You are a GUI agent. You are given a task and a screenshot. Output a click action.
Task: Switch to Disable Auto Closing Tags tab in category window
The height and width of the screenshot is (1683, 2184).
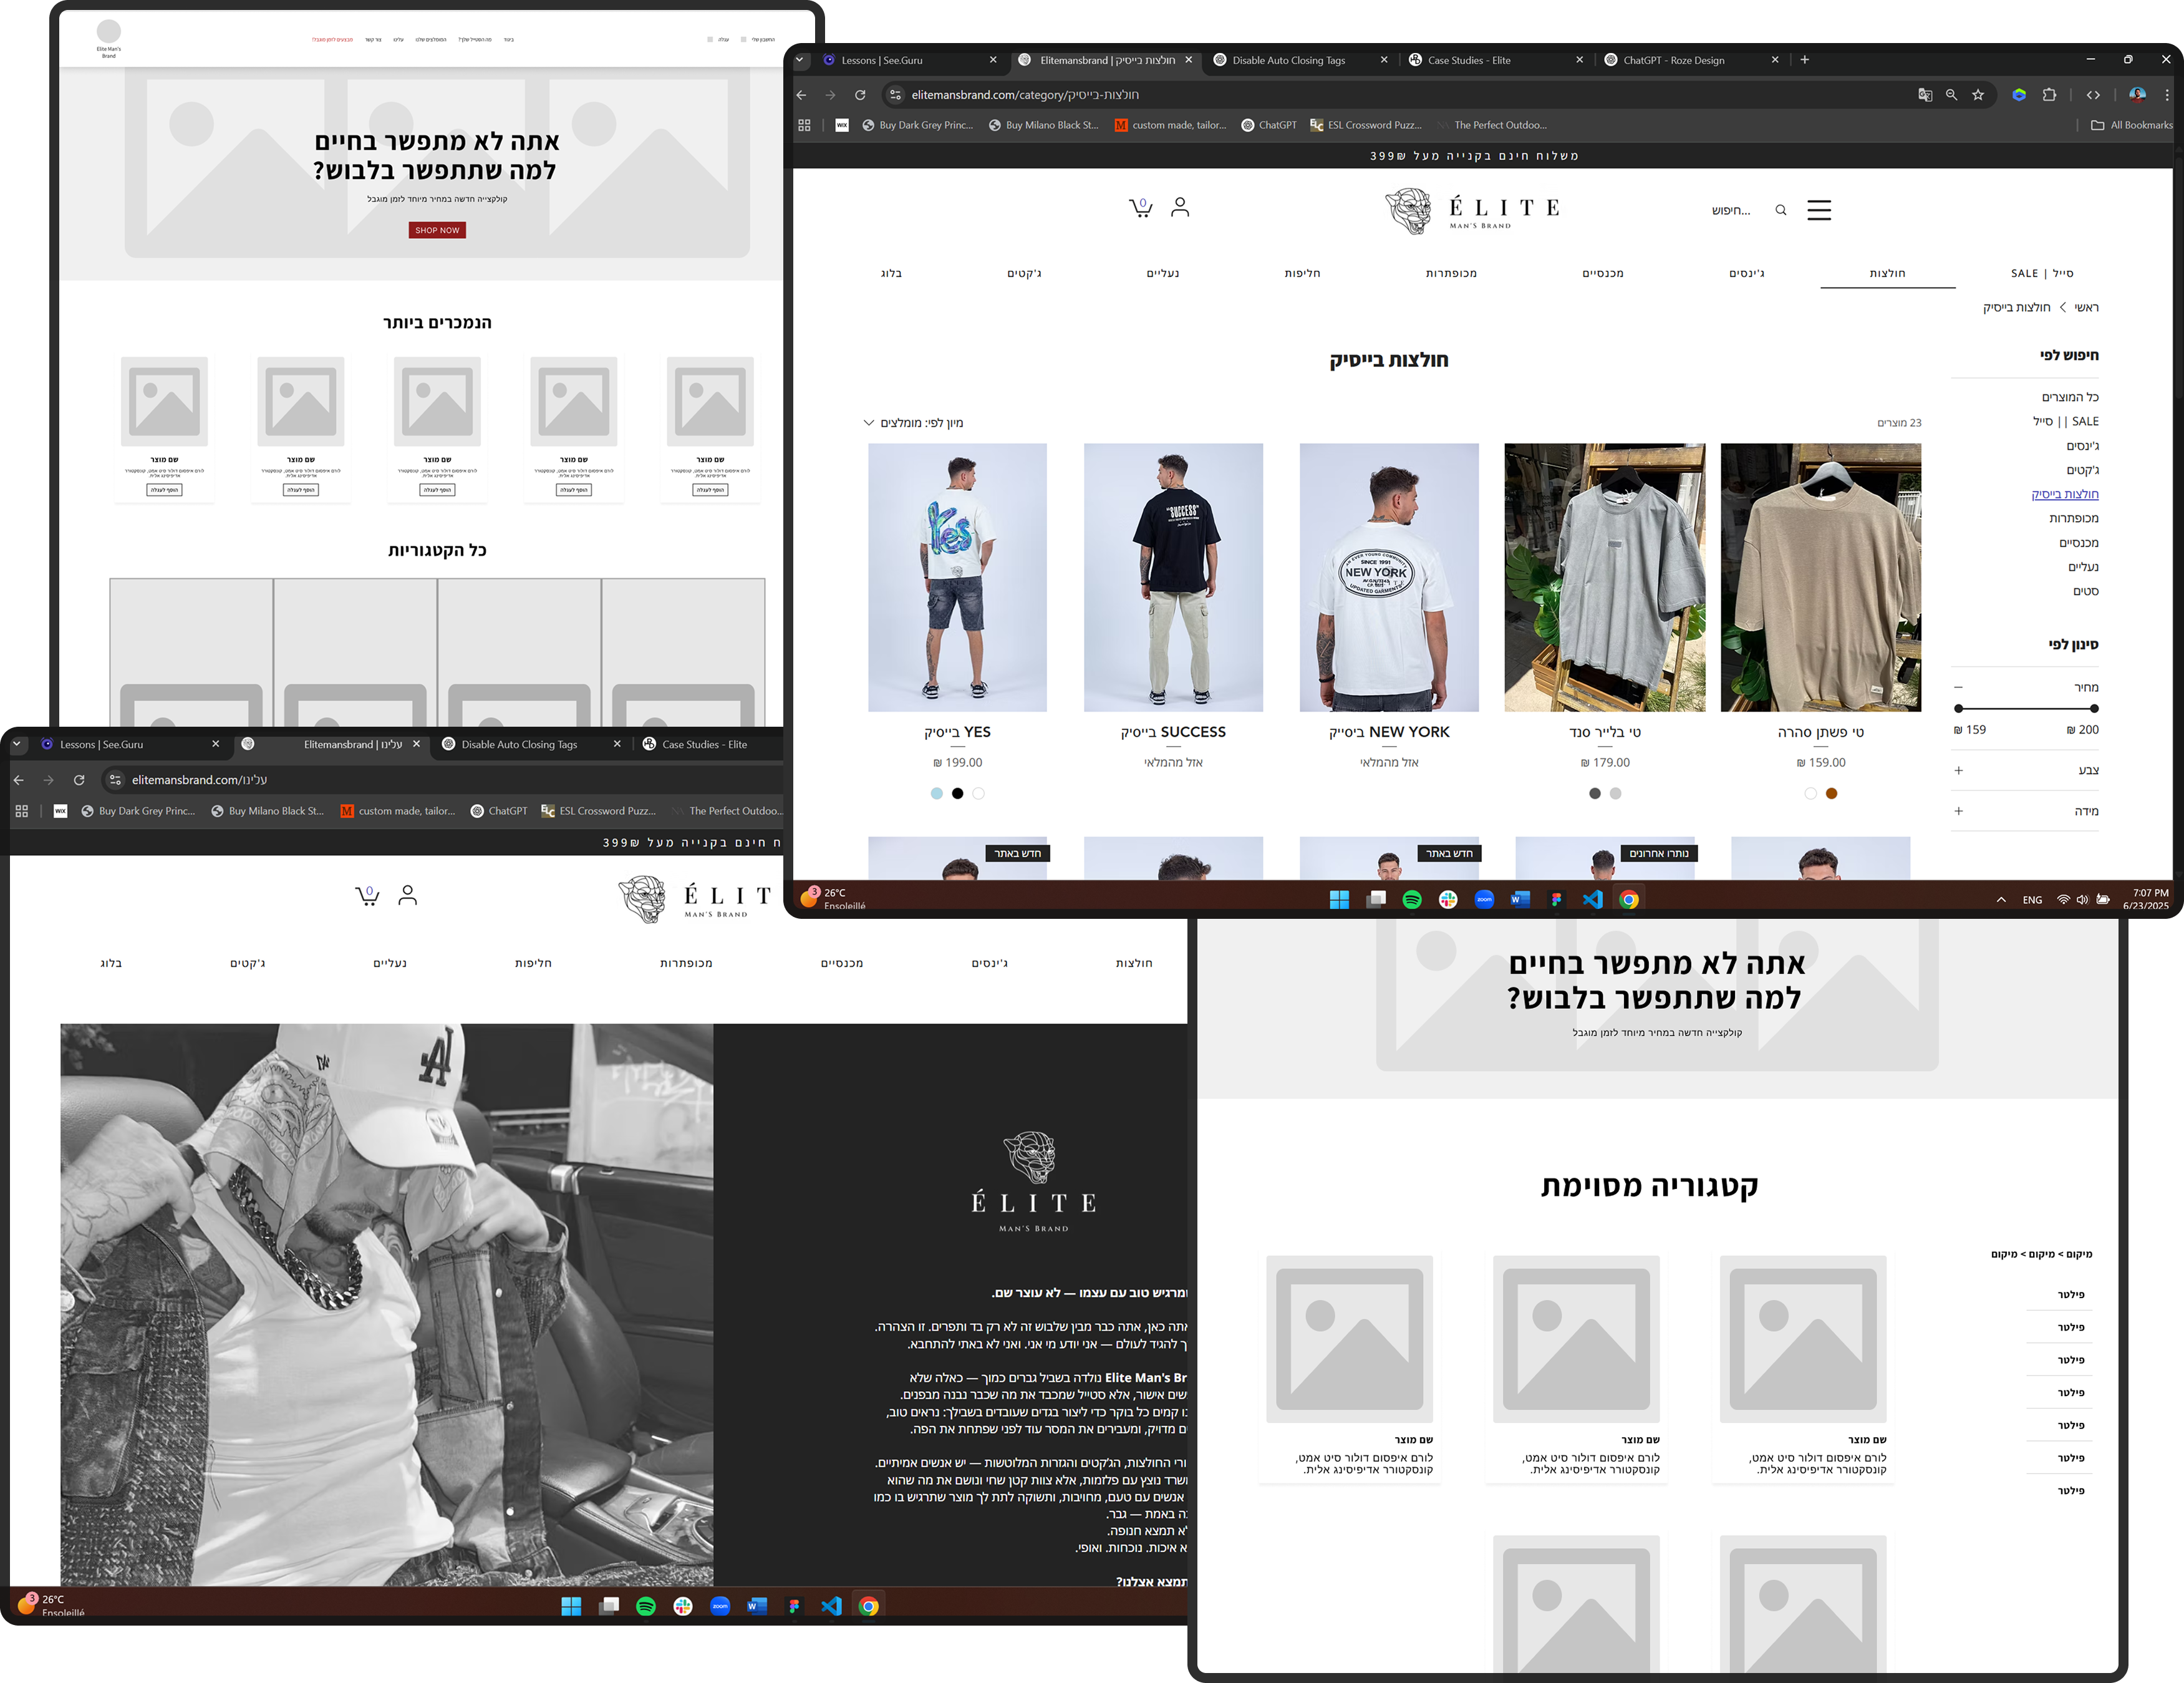1301,60
